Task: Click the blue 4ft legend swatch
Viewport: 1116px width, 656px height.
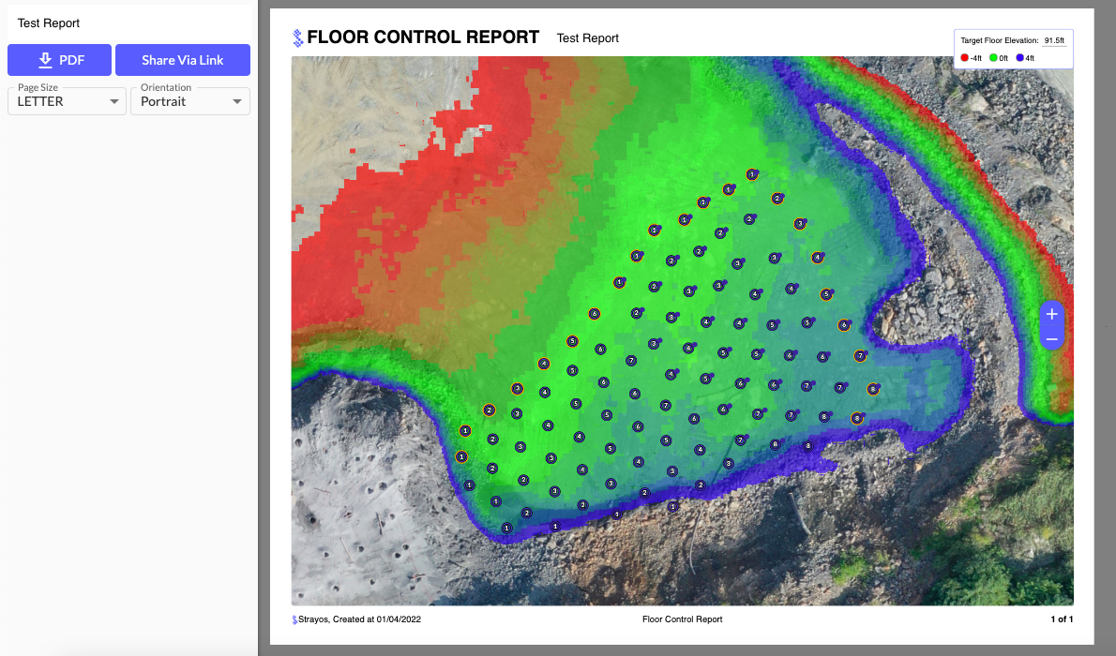Action: pyautogui.click(x=1019, y=58)
